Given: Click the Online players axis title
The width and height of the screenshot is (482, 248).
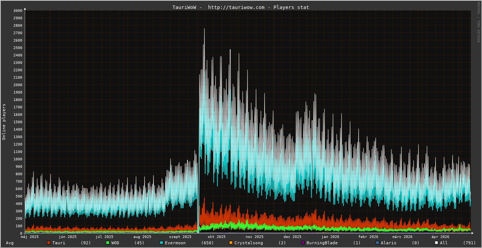Looking at the screenshot, I should (x=4, y=121).
